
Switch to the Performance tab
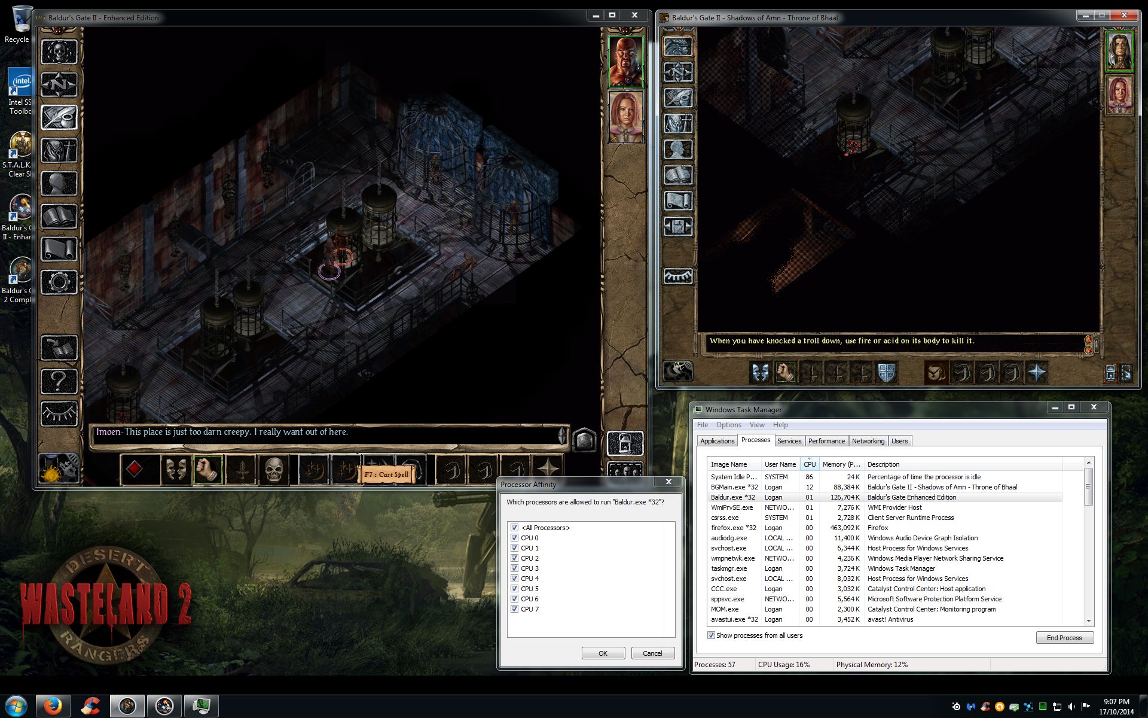[x=826, y=441]
